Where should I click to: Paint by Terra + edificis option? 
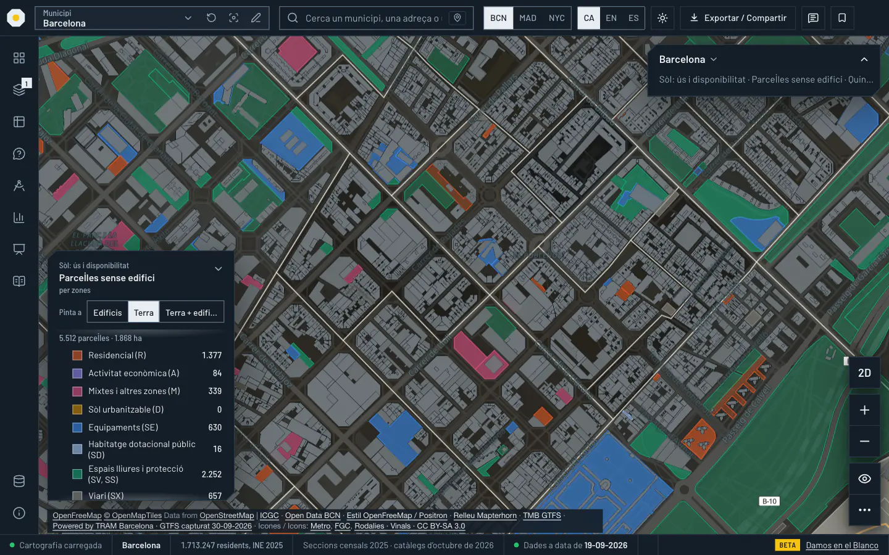click(191, 312)
